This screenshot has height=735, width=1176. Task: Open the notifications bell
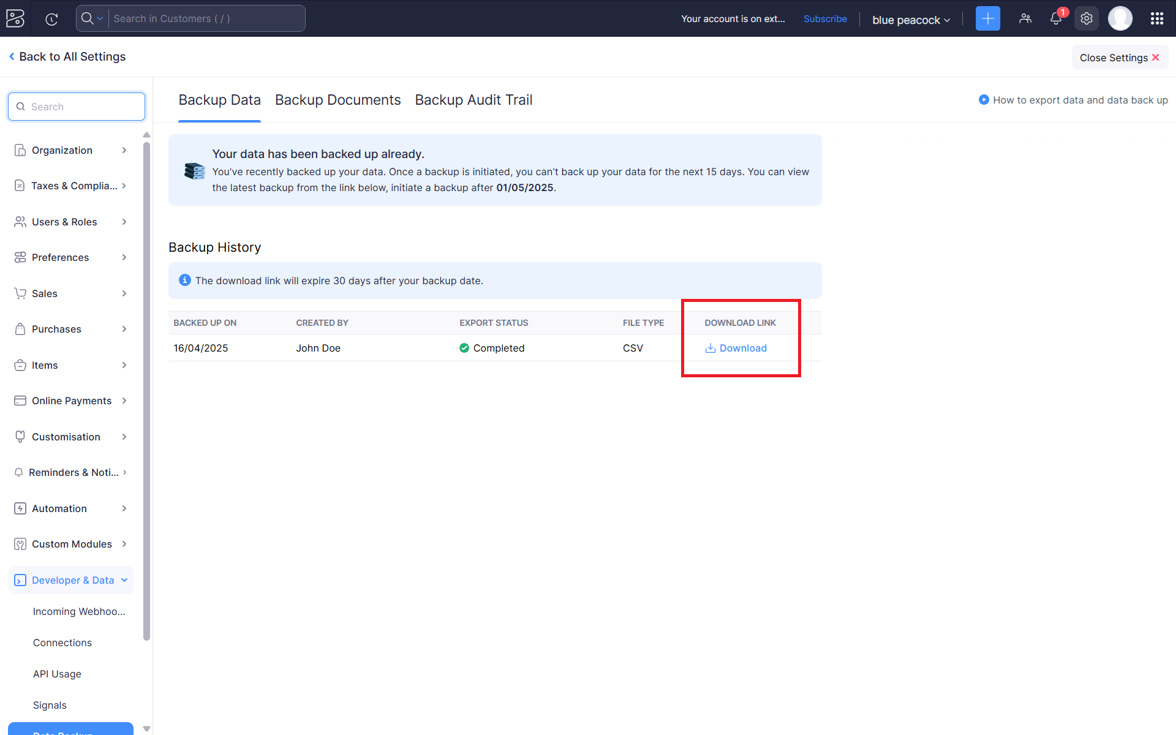(1056, 18)
